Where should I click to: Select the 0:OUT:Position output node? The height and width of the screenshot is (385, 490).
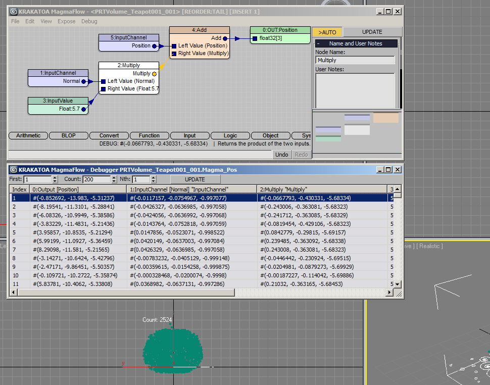[x=280, y=30]
